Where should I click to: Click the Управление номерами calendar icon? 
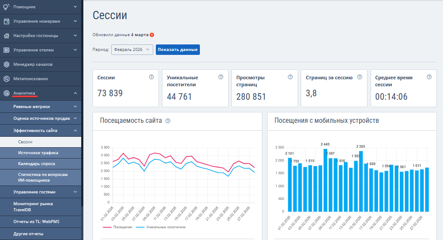7,21
